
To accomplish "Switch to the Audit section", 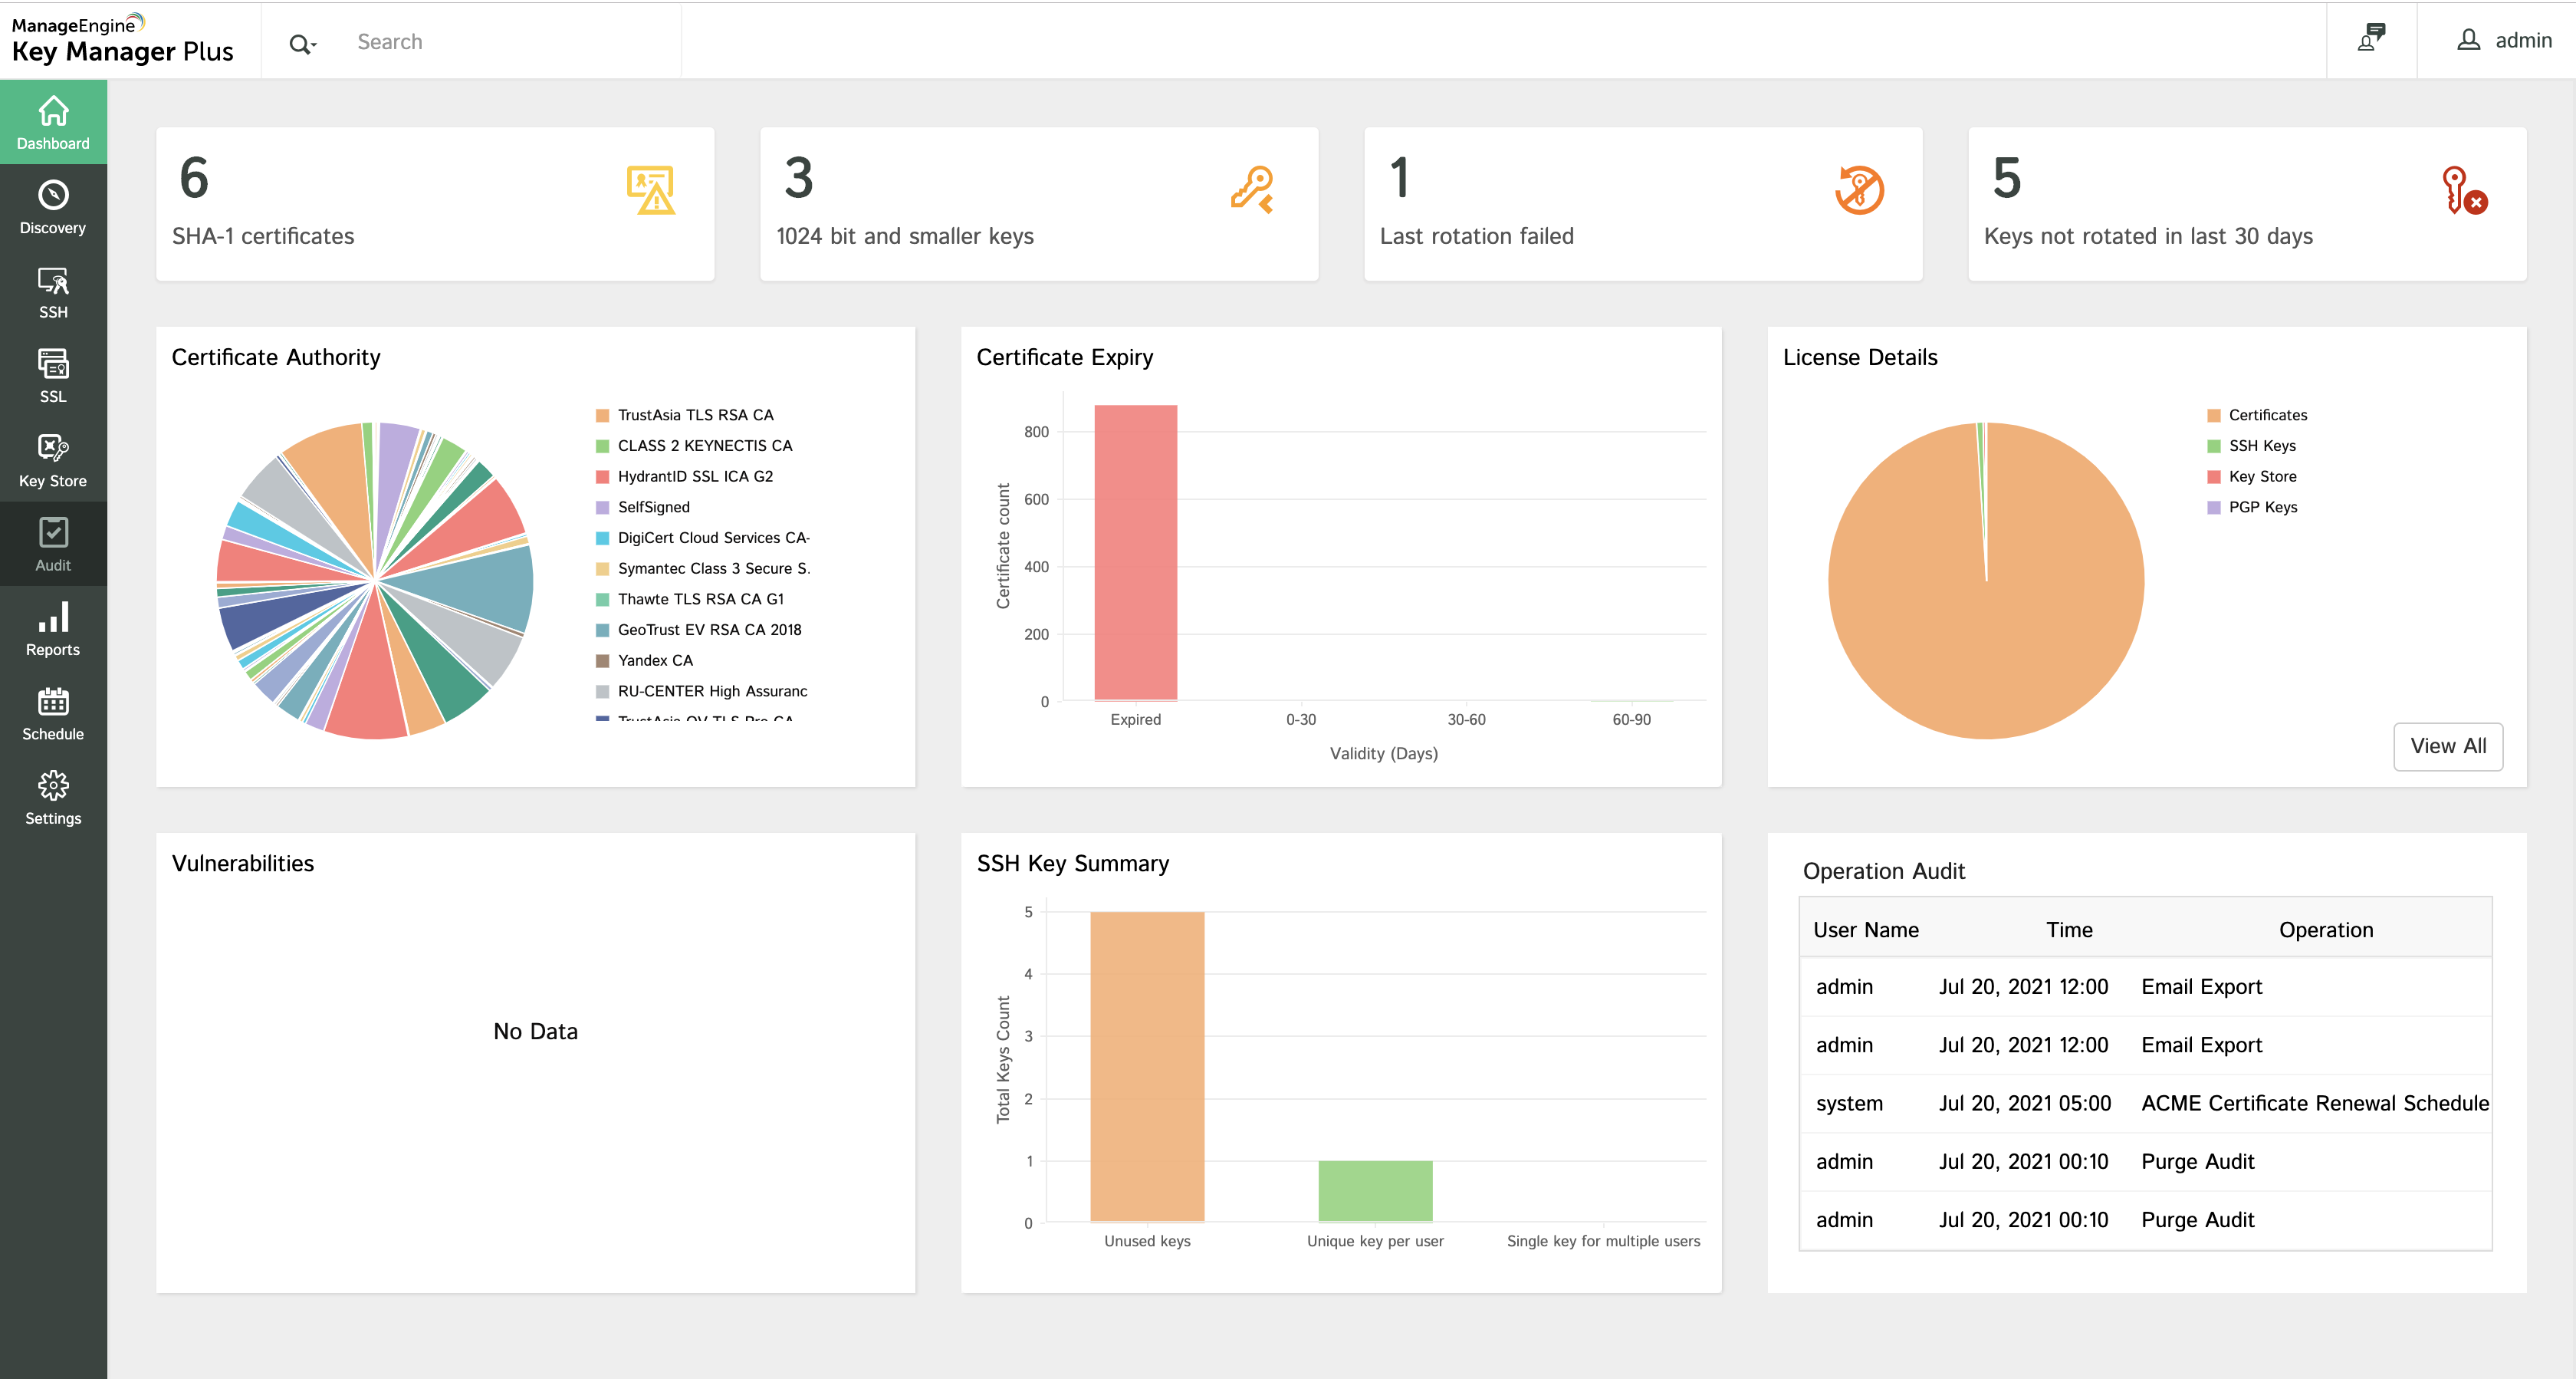I will [52, 544].
